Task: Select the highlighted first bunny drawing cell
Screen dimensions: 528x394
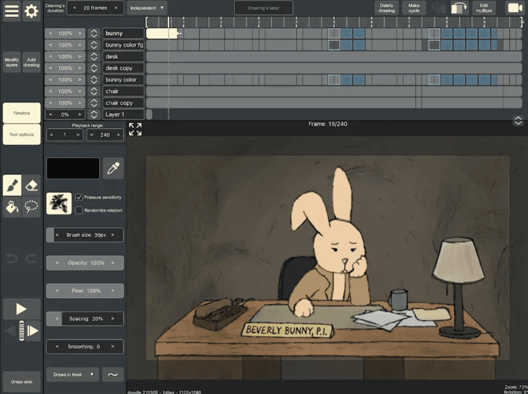Action: [162, 33]
